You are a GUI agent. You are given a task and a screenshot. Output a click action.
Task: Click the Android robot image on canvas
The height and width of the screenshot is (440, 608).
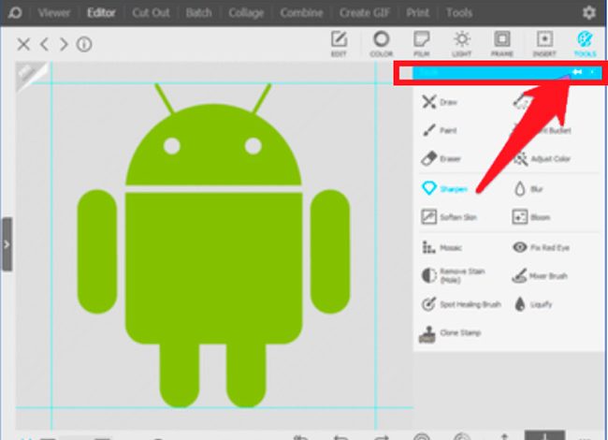pyautogui.click(x=213, y=245)
